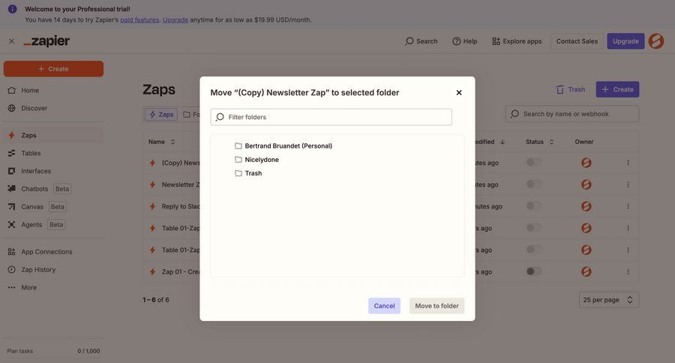Viewport: 675px width, 363px height.
Task: Open more menu for Reply to Slack row
Action: (628, 206)
